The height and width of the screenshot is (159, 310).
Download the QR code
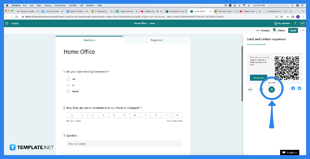point(258,78)
